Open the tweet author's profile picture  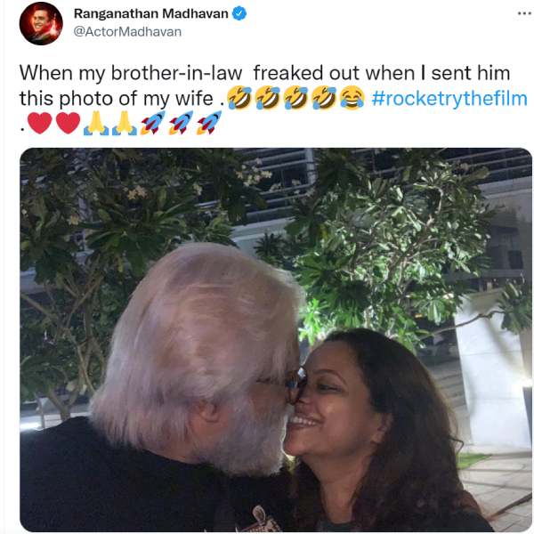41,23
